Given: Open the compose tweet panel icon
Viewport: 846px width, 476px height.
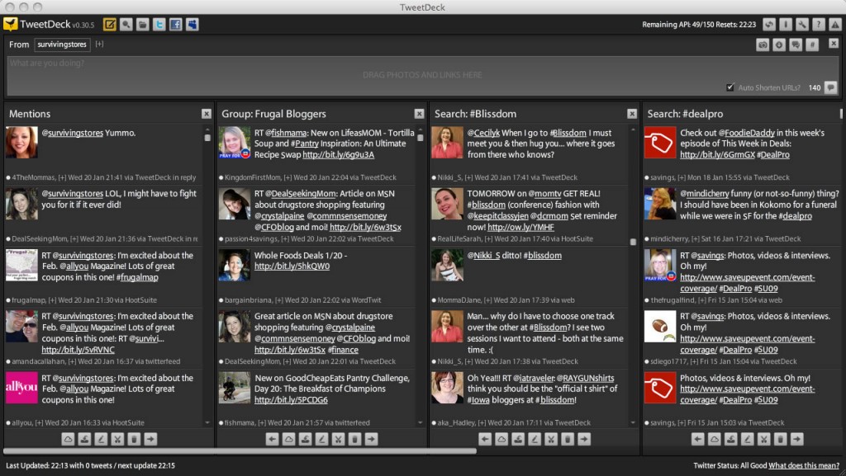Looking at the screenshot, I should (x=110, y=24).
